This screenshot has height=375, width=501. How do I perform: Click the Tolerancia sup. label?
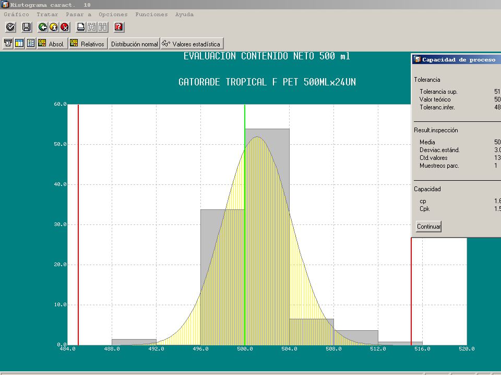[438, 92]
